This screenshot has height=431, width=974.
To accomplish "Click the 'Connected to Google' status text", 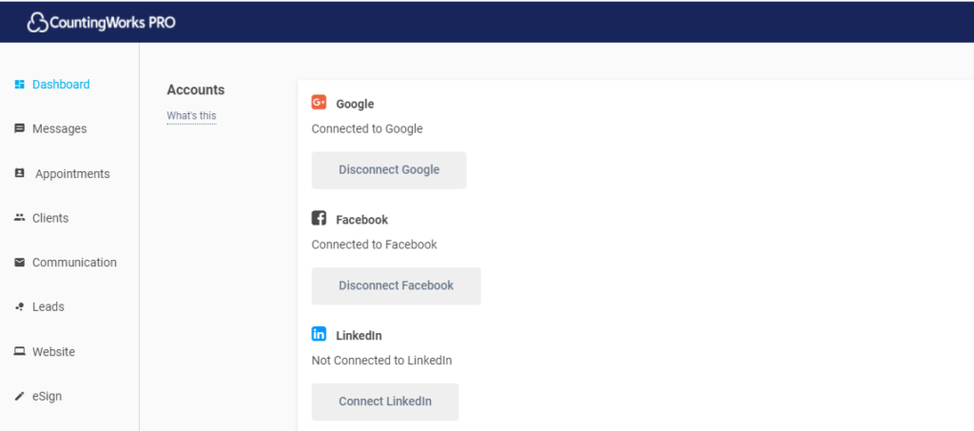I will 367,129.
